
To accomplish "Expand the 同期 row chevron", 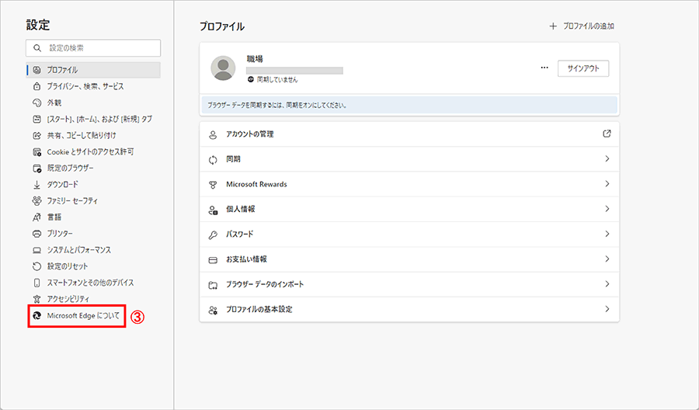I will tap(607, 158).
